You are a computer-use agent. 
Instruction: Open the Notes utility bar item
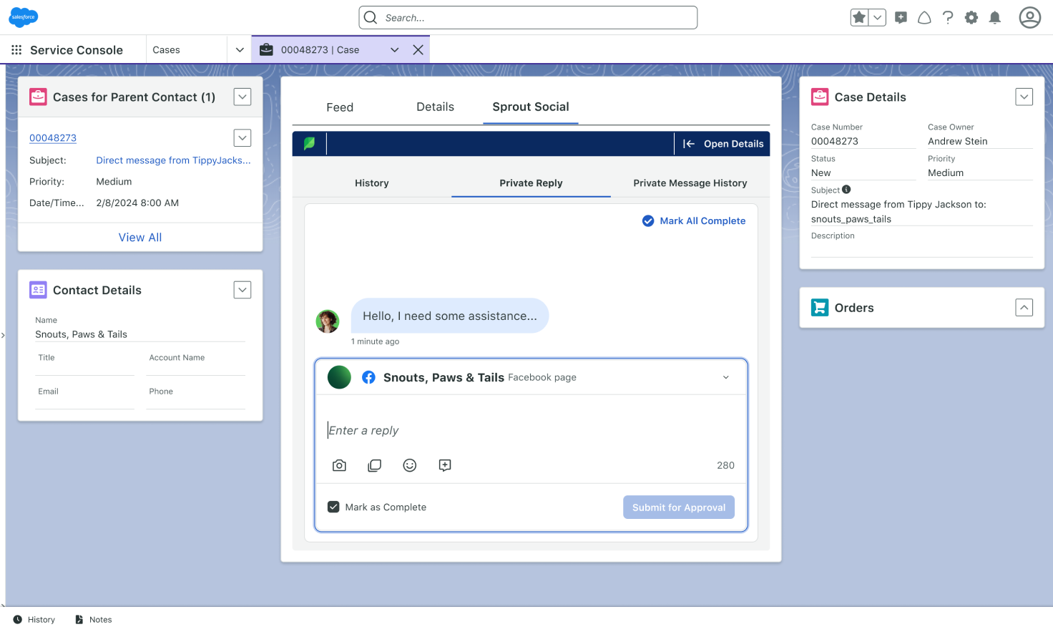93,620
